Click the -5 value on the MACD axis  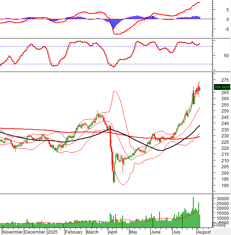pos(227,29)
